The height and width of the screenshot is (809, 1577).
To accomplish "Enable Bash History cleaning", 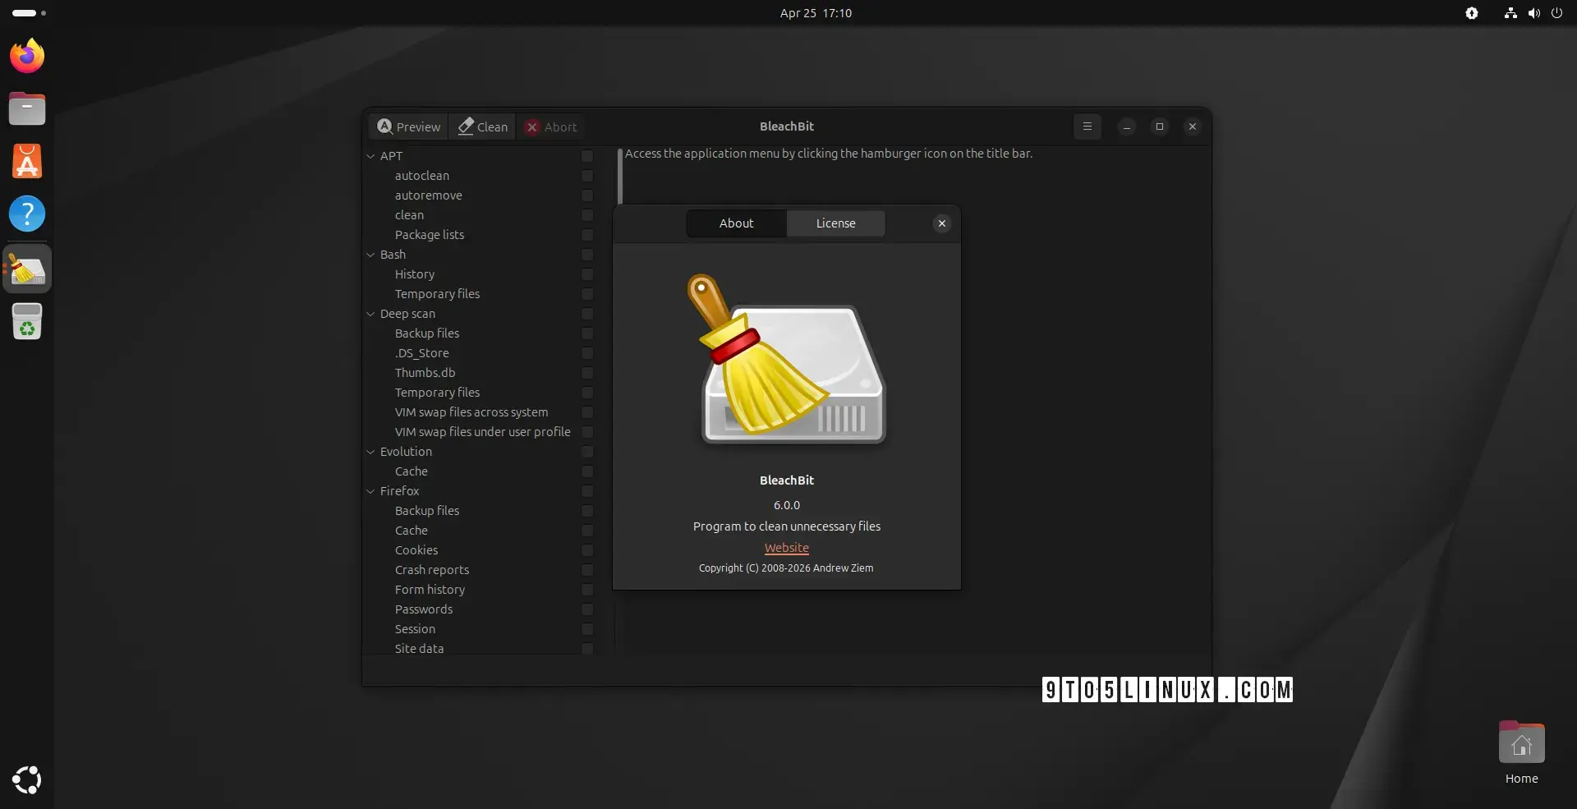I will [x=586, y=274].
